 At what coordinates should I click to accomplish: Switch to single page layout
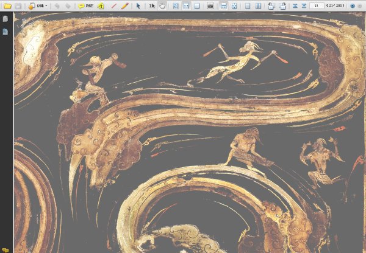[x=248, y=6]
